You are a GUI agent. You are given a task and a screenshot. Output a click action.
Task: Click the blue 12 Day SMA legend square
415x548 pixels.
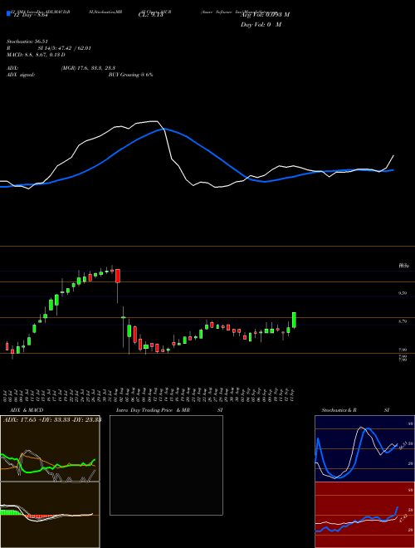[8, 14]
